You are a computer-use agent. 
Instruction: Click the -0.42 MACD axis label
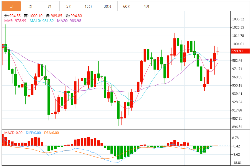tap(236, 146)
